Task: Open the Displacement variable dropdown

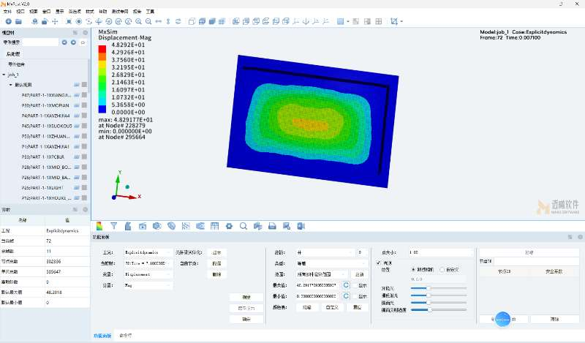Action: [148, 274]
